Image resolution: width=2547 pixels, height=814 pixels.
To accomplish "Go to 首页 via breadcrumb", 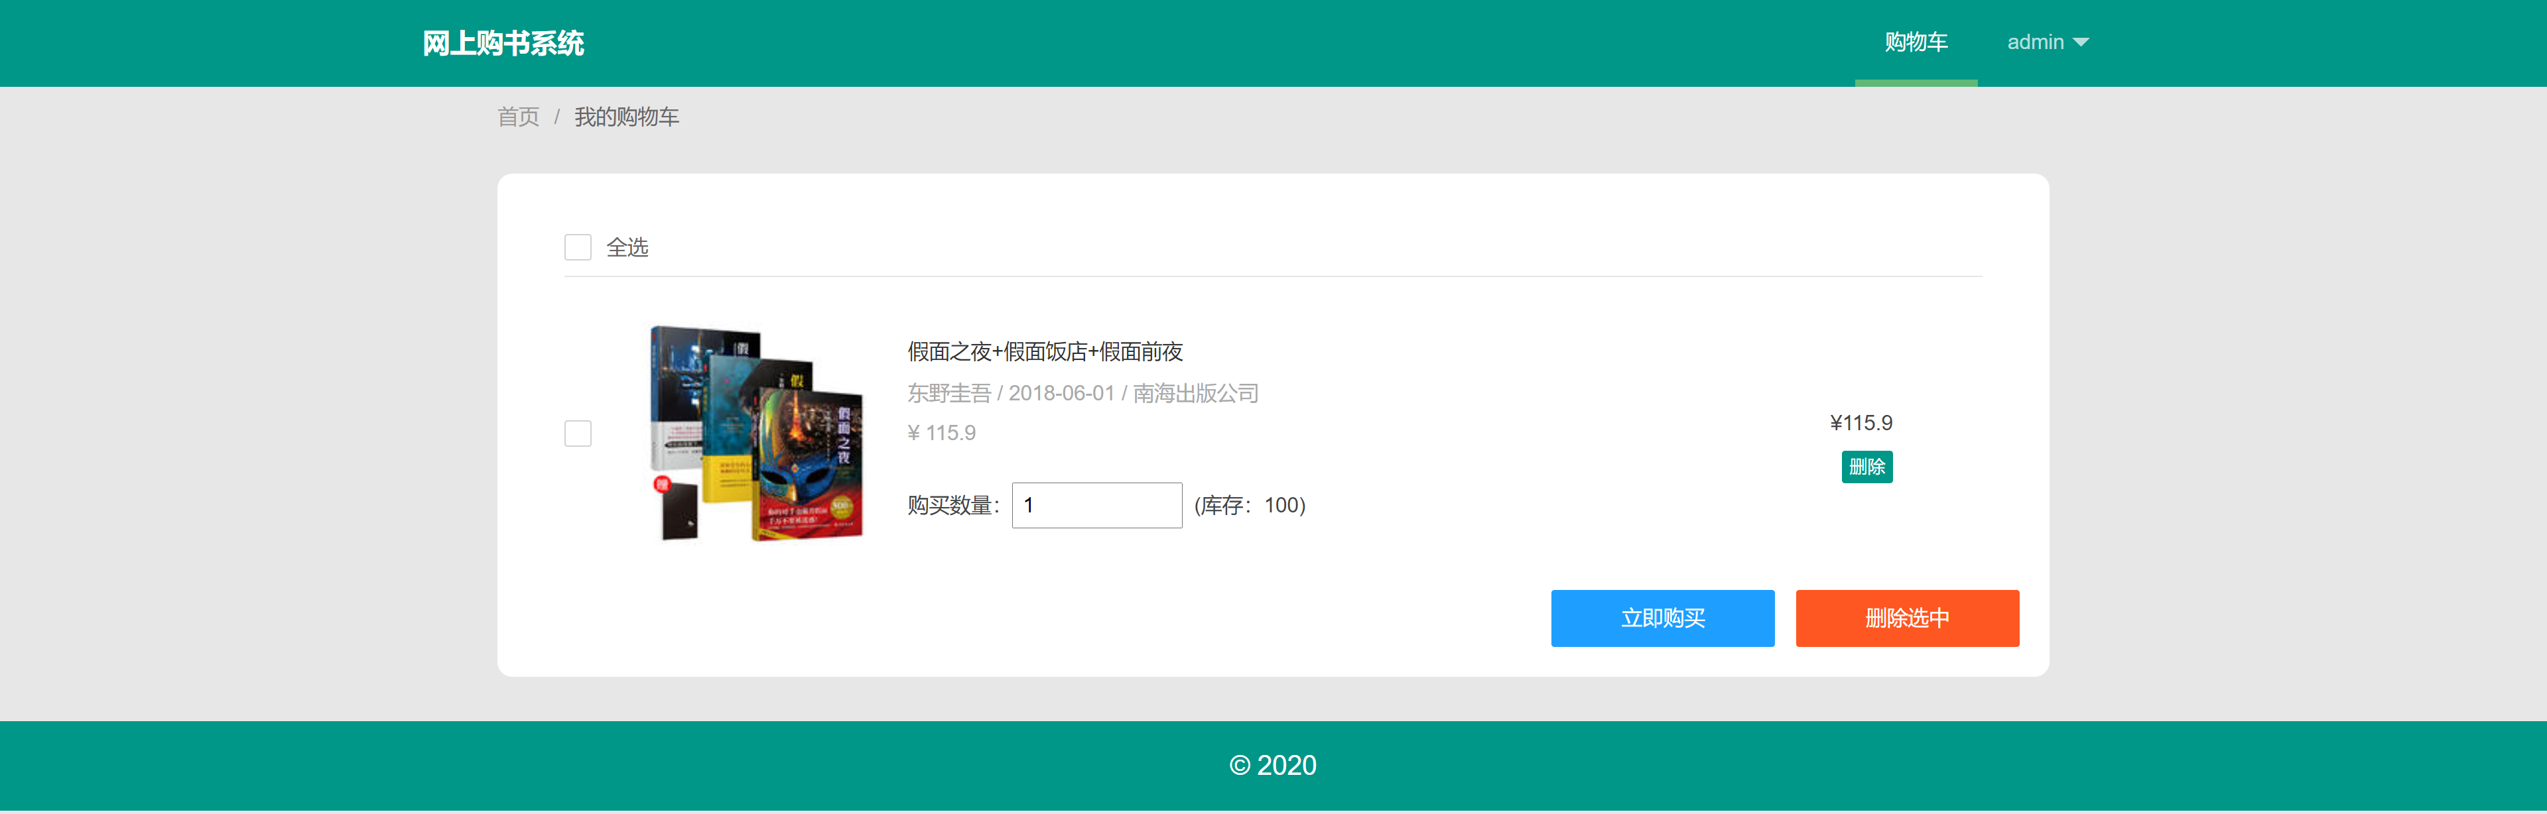I will point(518,117).
